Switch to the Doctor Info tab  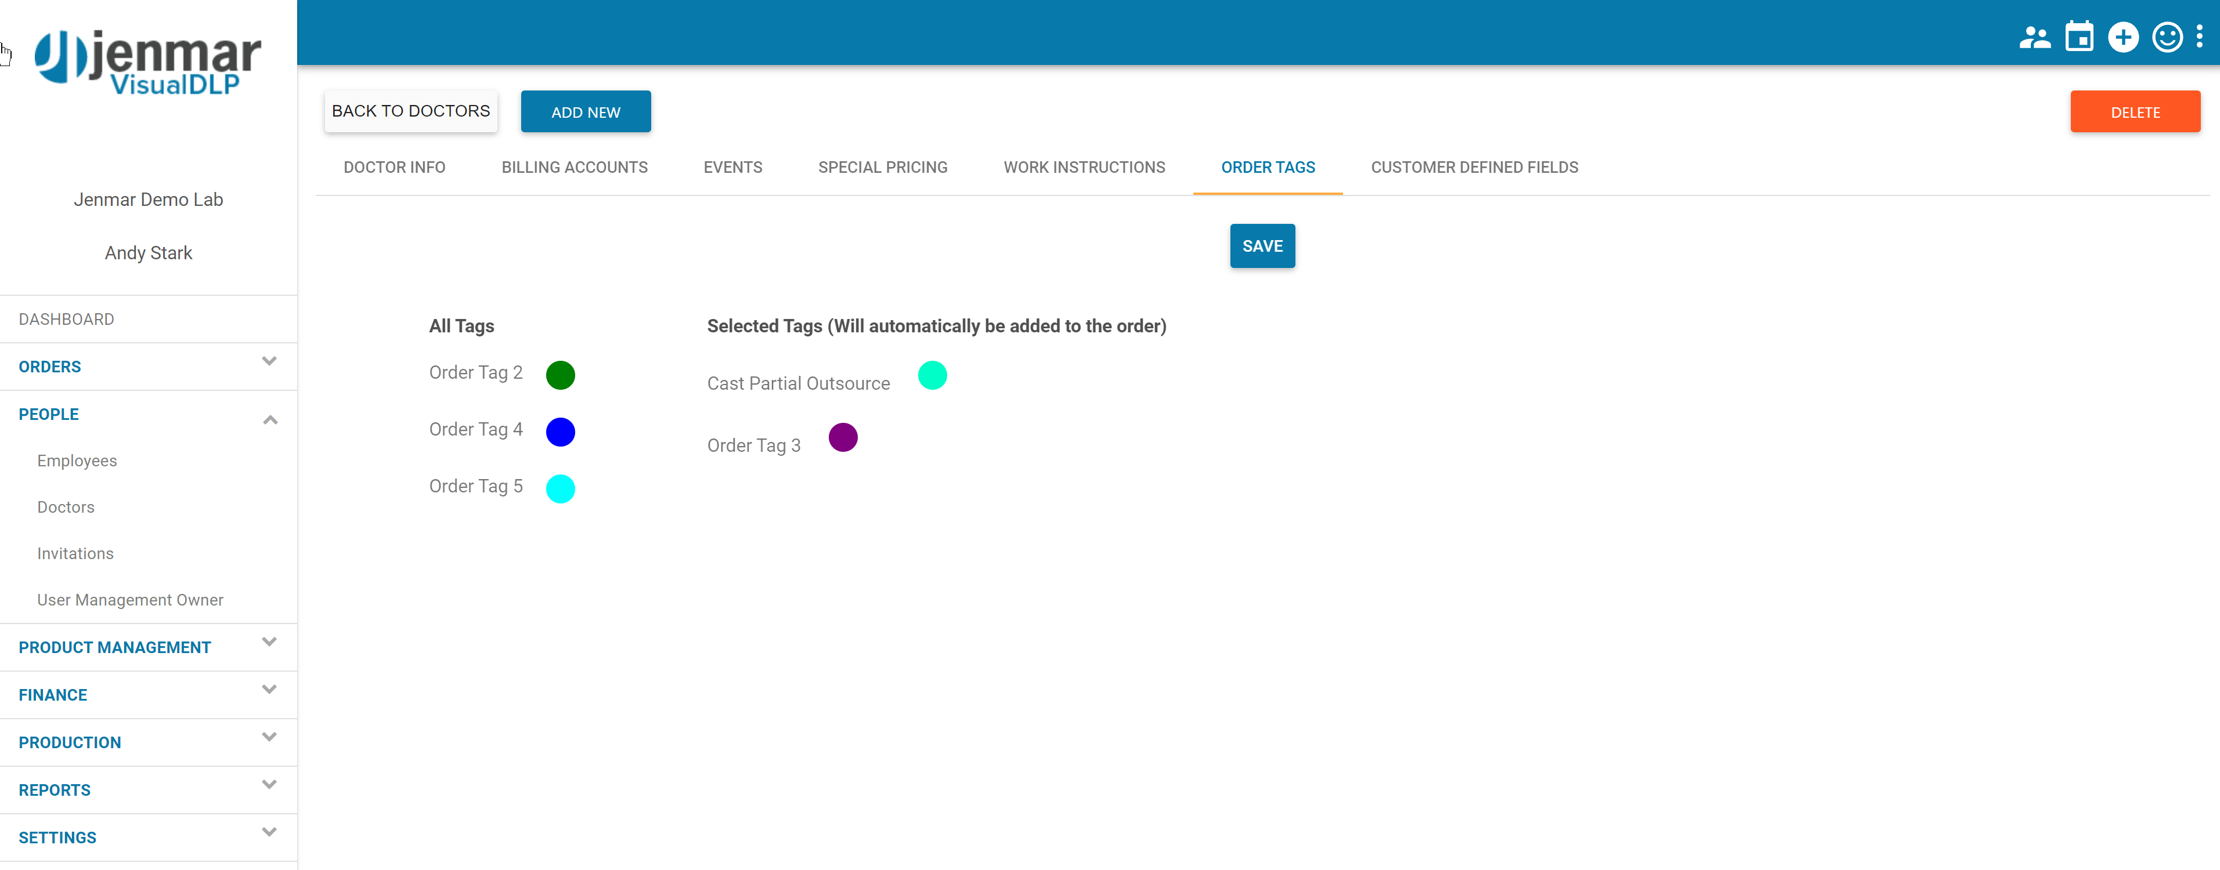tap(395, 168)
